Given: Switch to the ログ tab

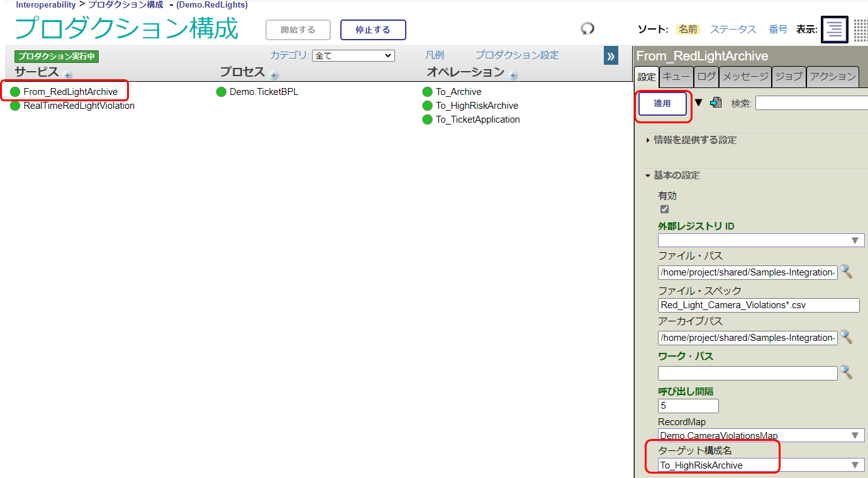Looking at the screenshot, I should [x=706, y=77].
